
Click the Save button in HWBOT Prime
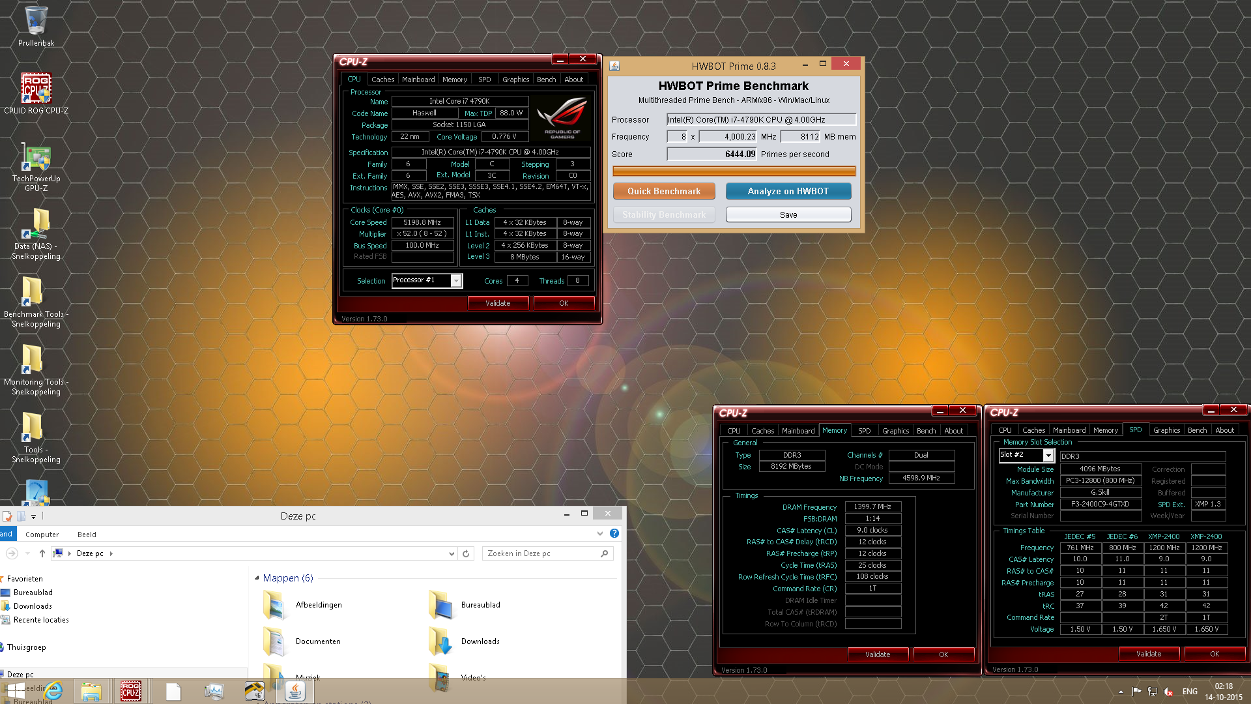point(788,214)
